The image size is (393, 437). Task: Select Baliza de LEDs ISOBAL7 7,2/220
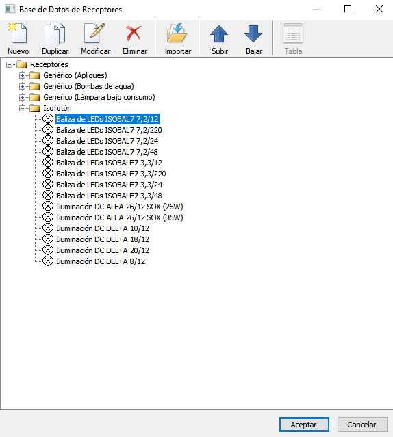point(109,130)
